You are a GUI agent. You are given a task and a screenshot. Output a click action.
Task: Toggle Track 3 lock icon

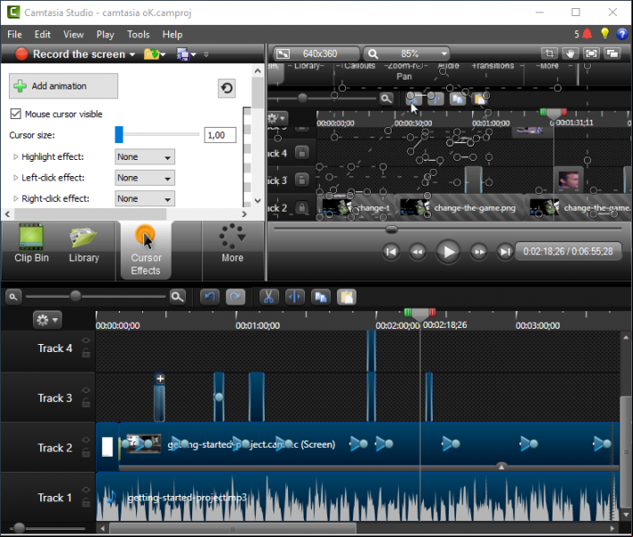(x=86, y=403)
